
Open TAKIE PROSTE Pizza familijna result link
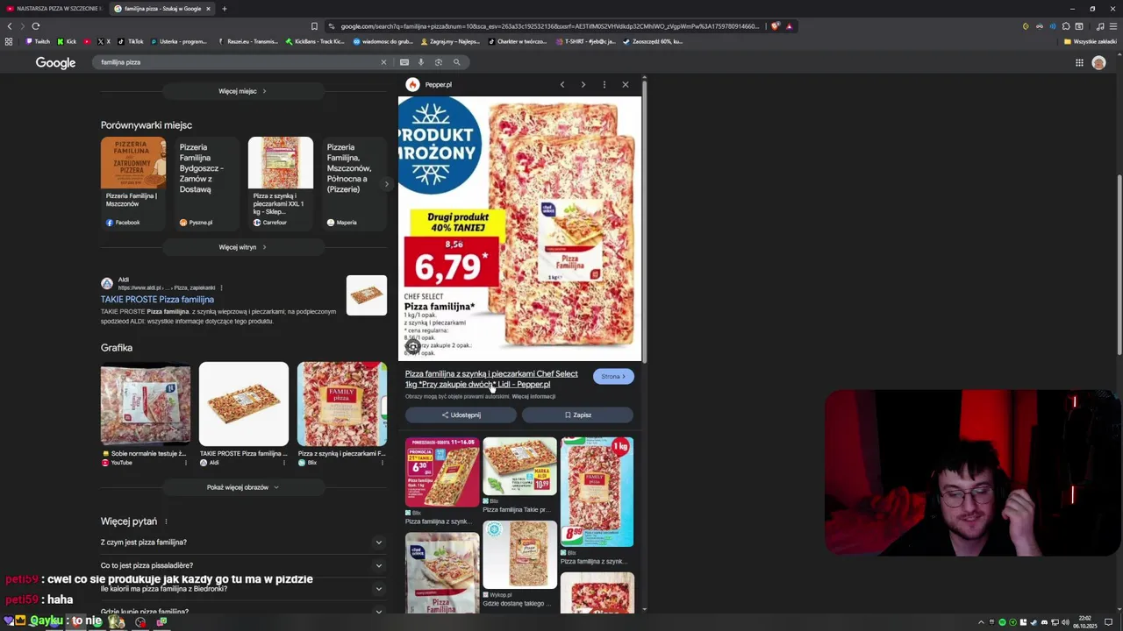(157, 300)
